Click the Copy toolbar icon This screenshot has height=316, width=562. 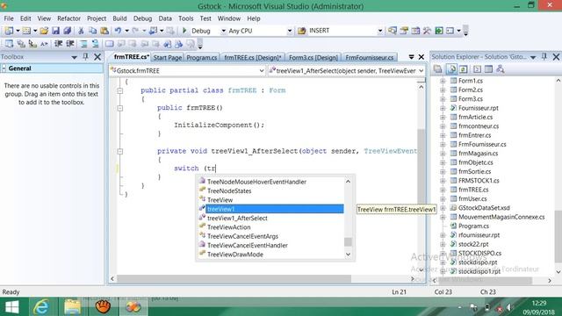92,31
